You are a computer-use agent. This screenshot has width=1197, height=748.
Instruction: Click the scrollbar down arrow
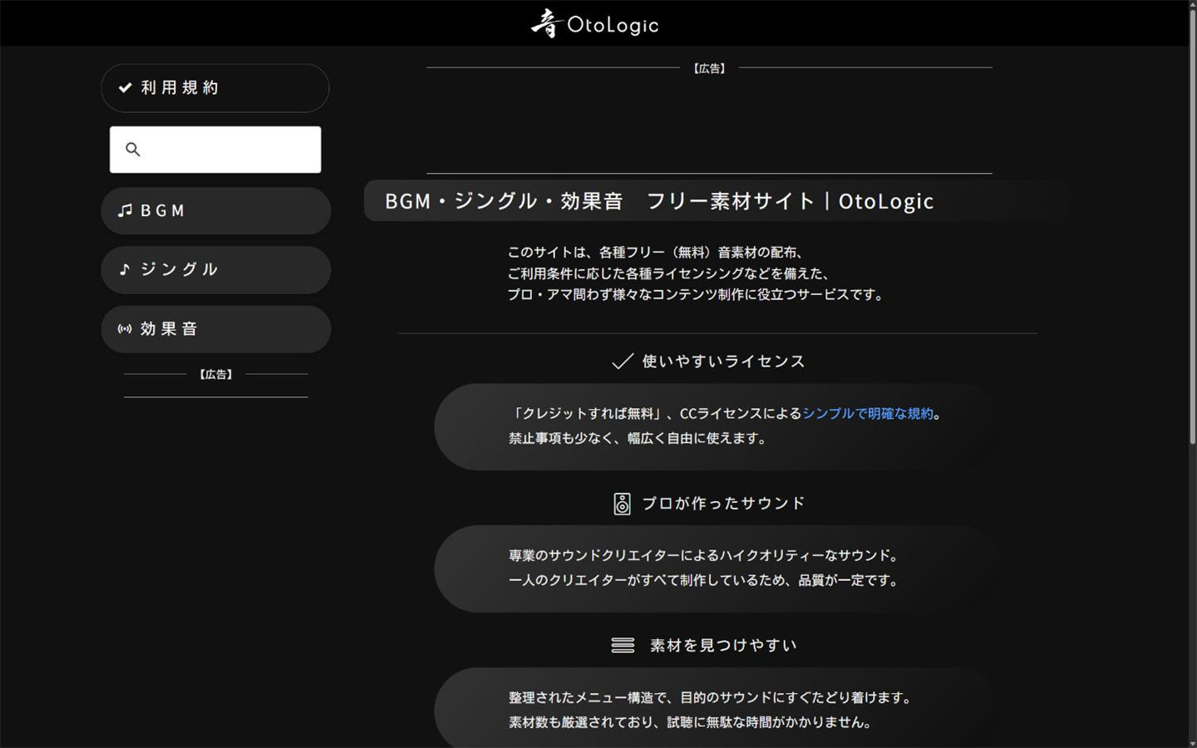pos(1192,743)
